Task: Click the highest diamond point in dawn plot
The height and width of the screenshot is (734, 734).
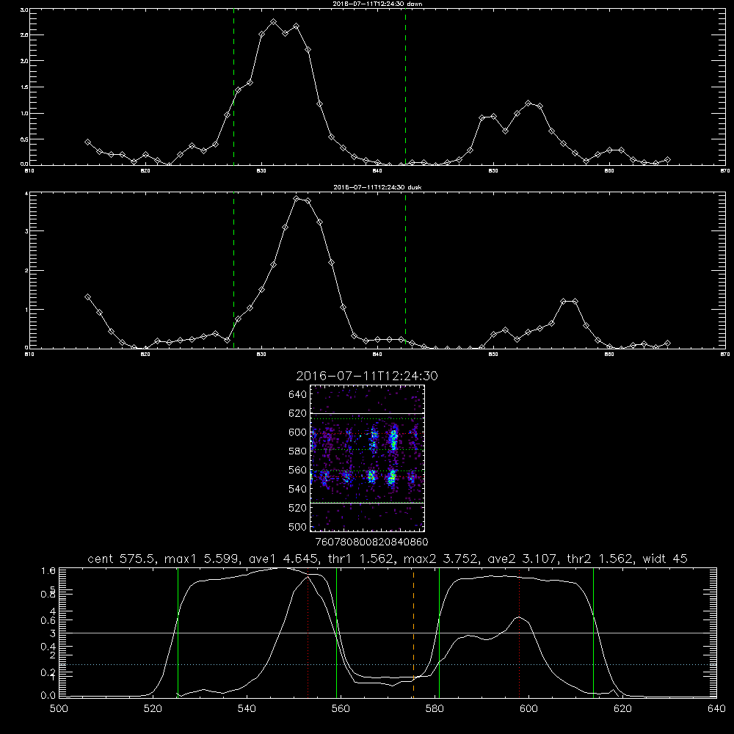Action: tap(273, 21)
